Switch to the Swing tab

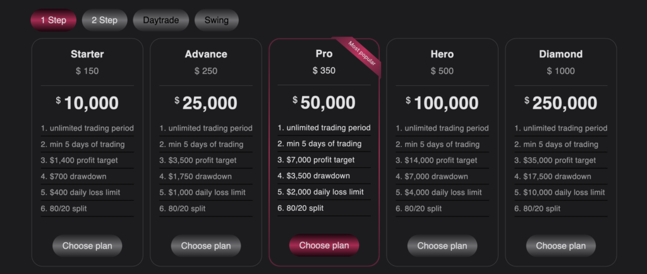click(x=217, y=20)
